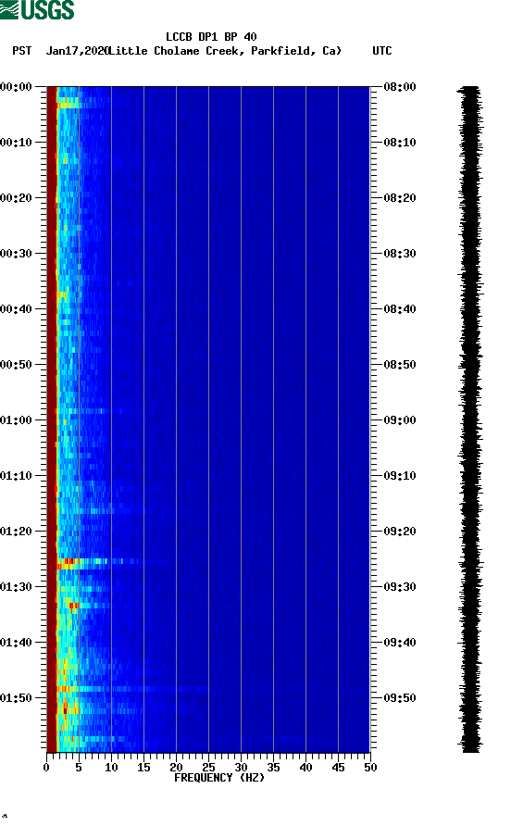
Task: Click the UTC time label 09:50
Action: (400, 698)
